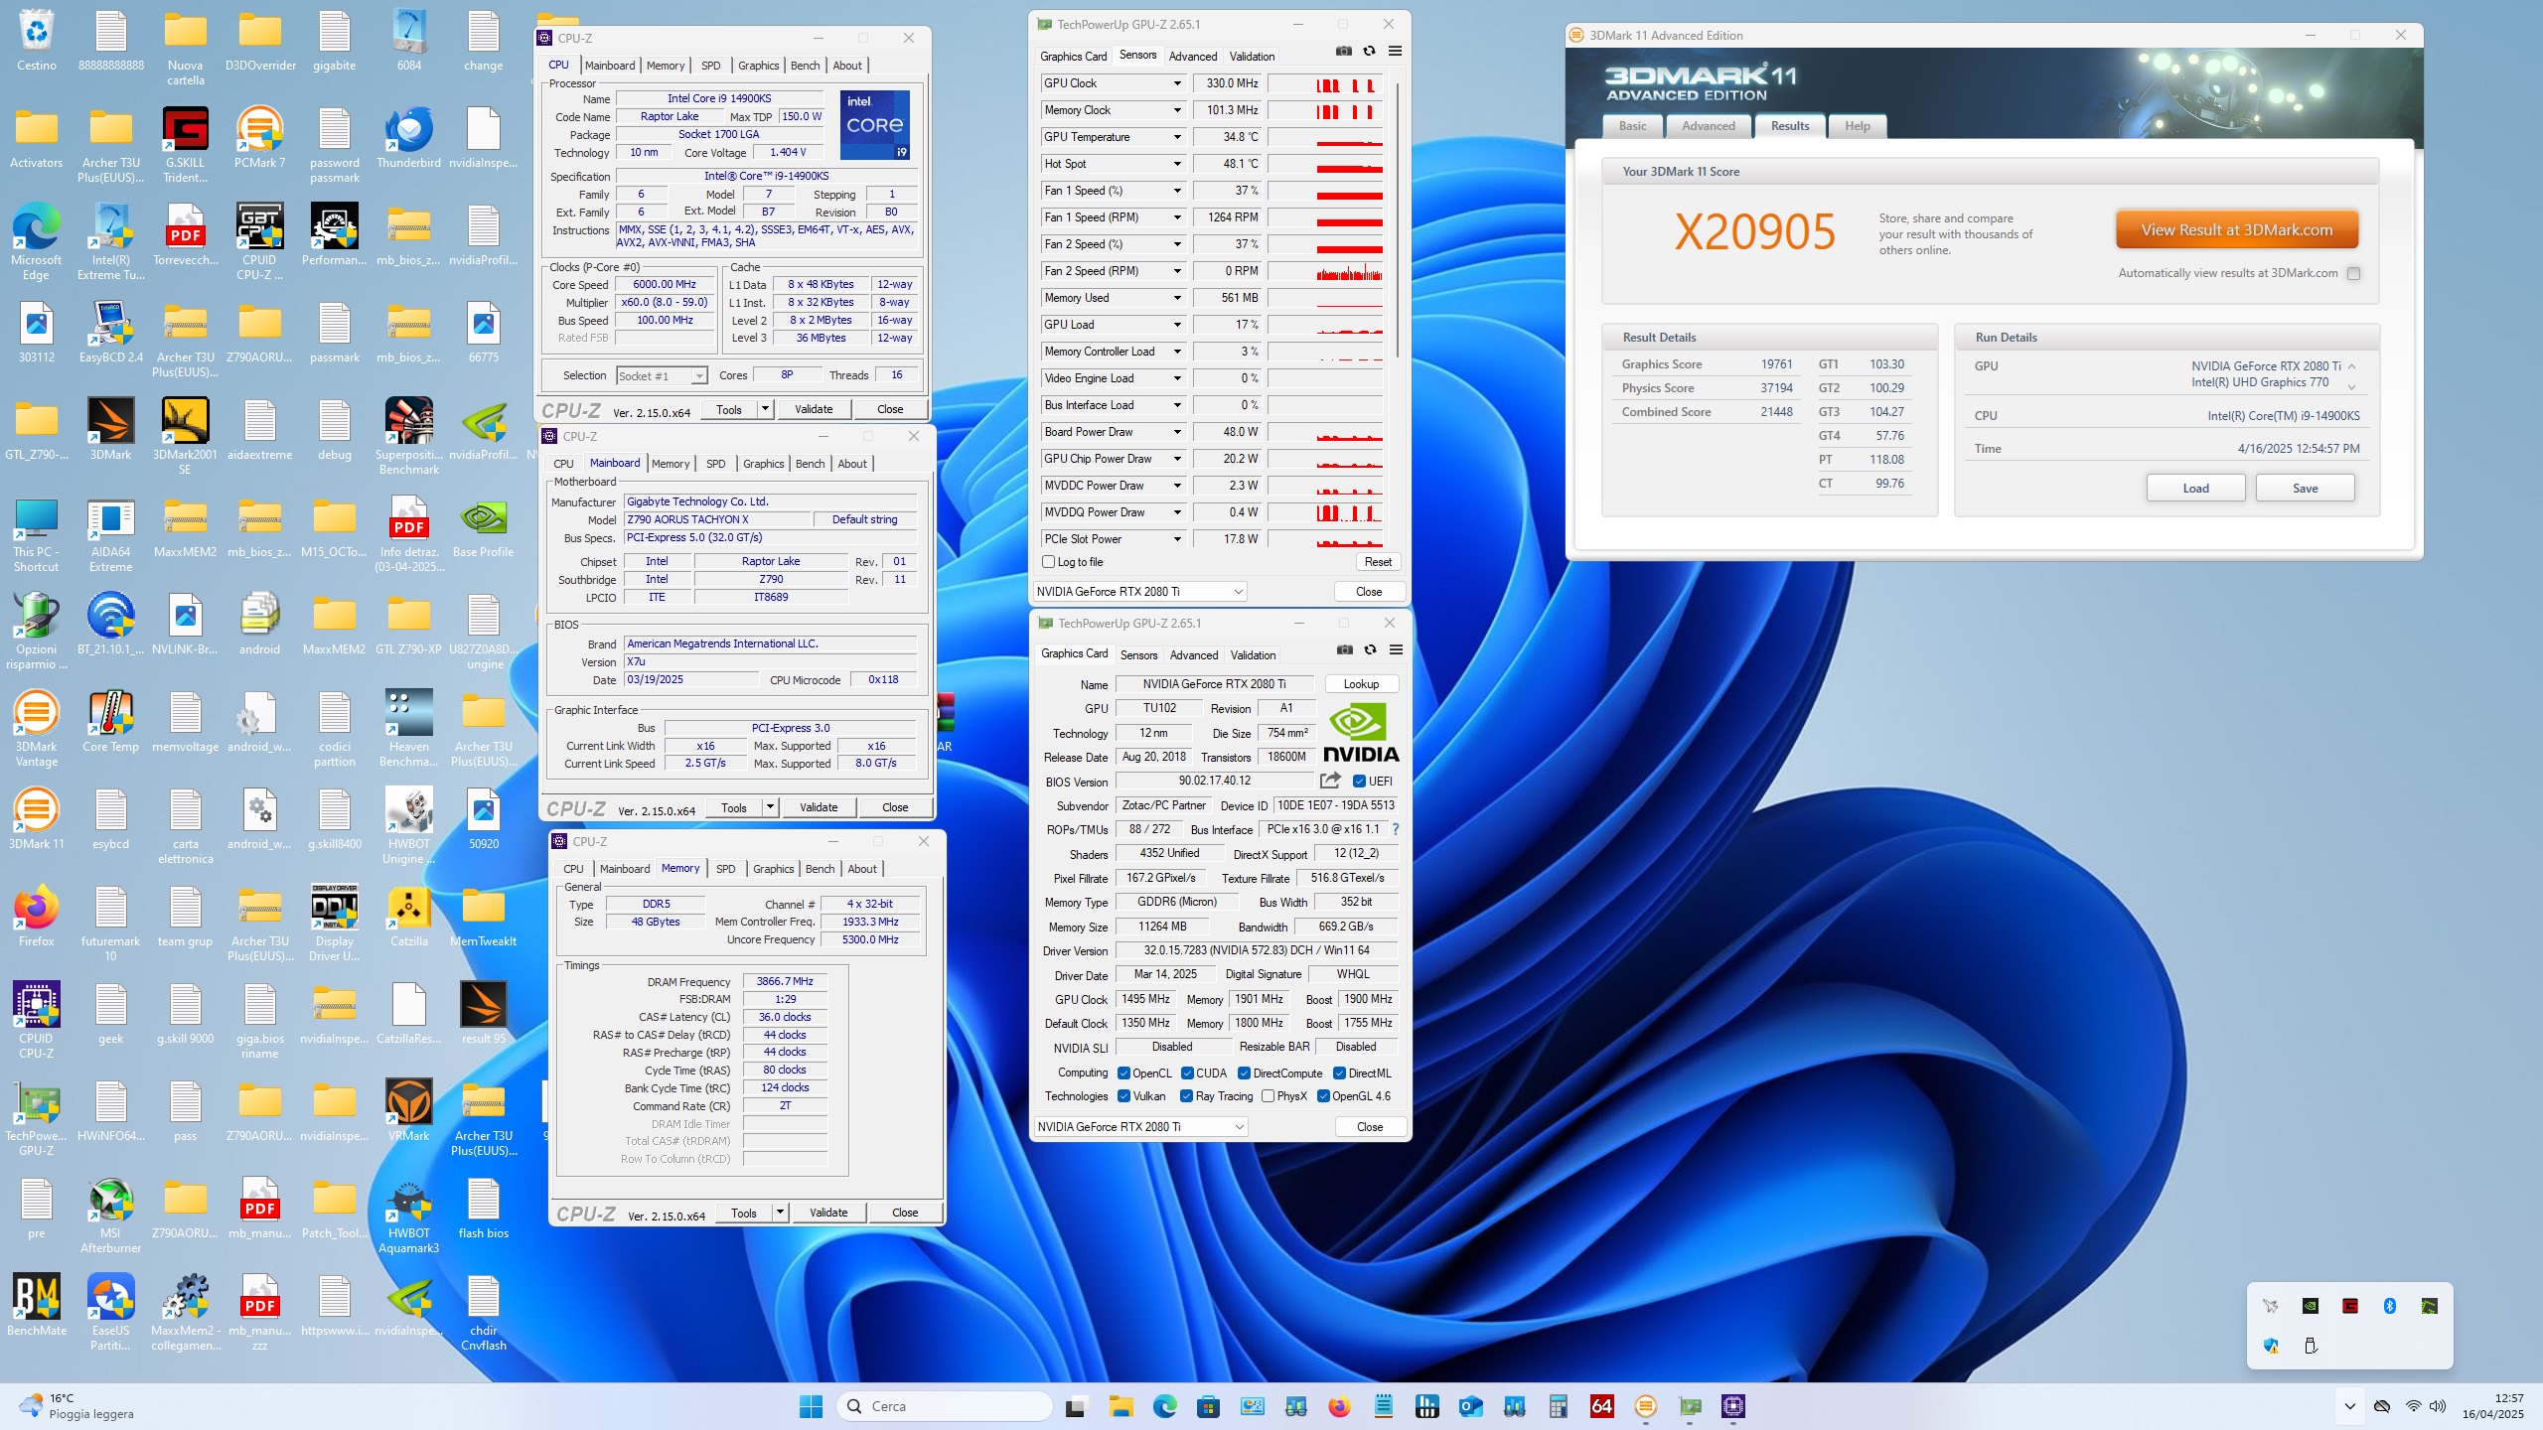Click Firefox icon in taskbar
The image size is (2543, 1430).
pos(1339,1406)
